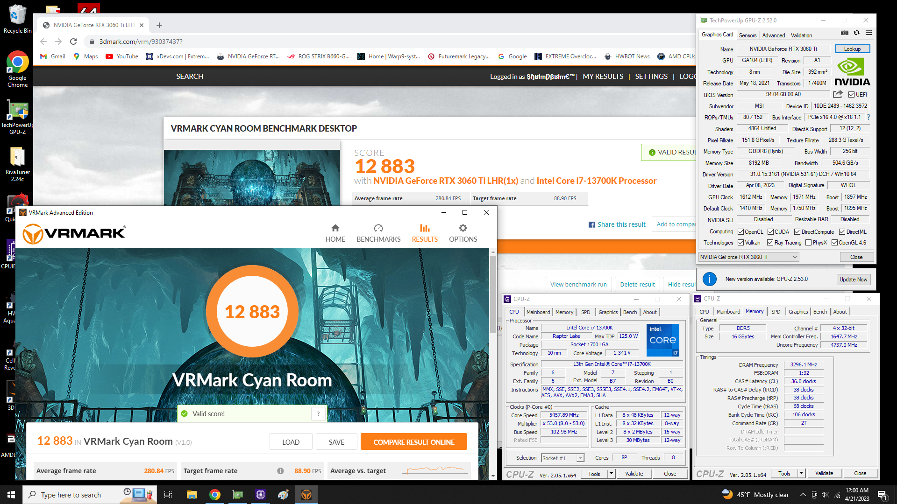The image size is (897, 504).
Task: Open Task View on taskbar
Action: pyautogui.click(x=168, y=495)
